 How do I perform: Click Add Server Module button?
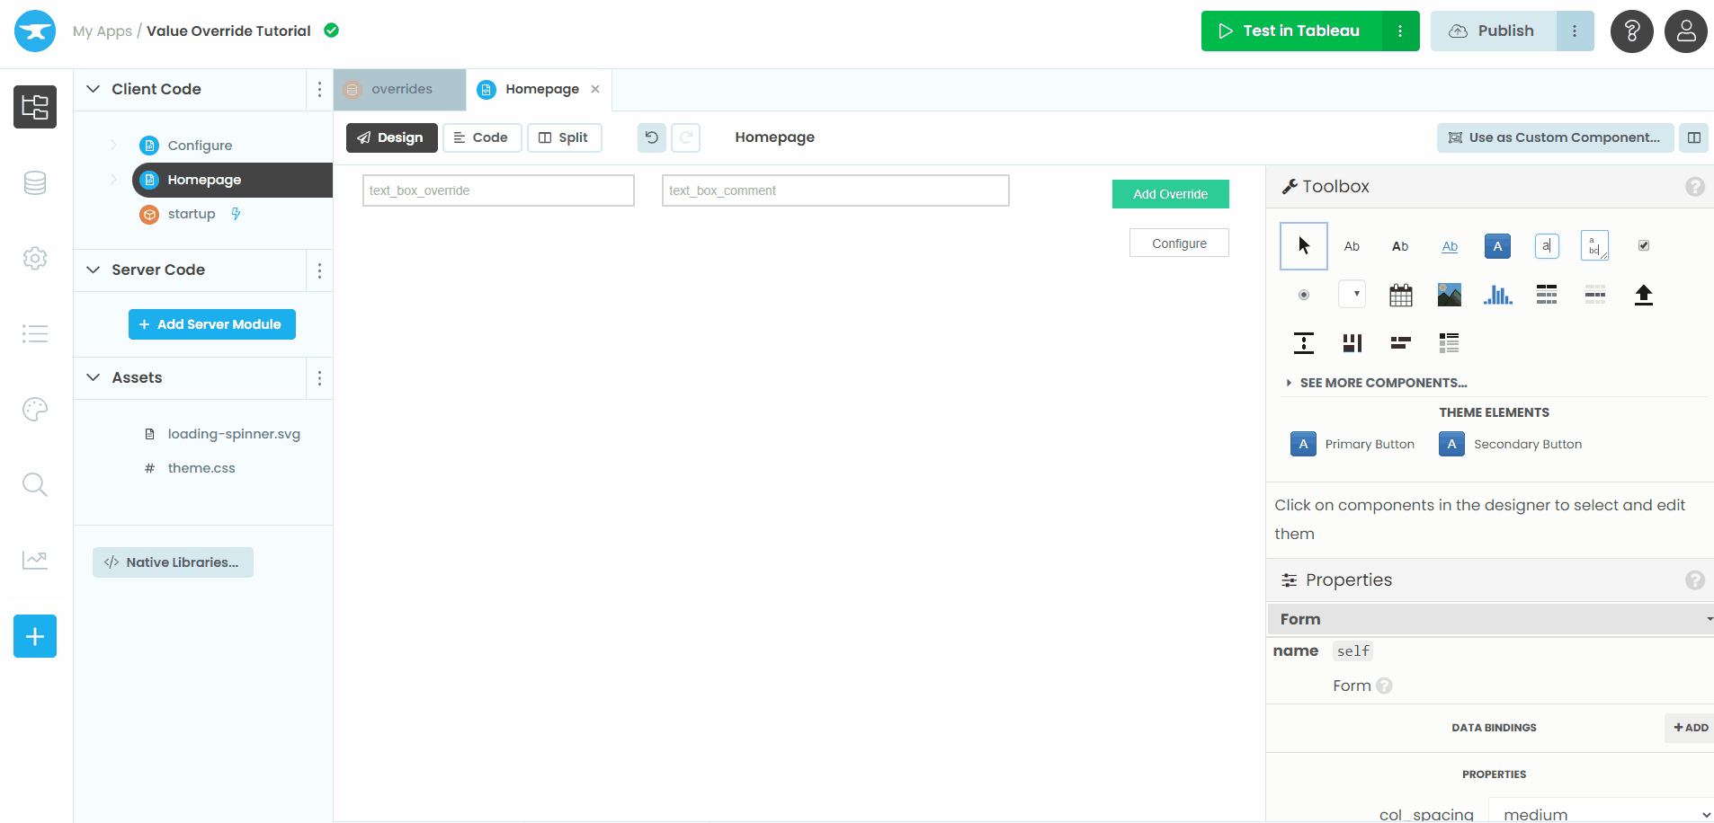[212, 324]
